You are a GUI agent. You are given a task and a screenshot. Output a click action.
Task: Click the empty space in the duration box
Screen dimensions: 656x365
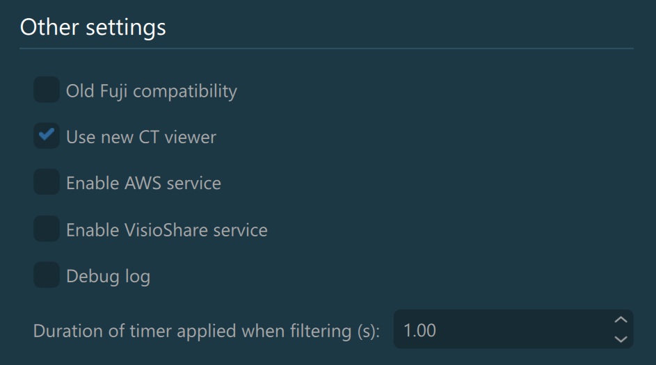tap(529, 330)
